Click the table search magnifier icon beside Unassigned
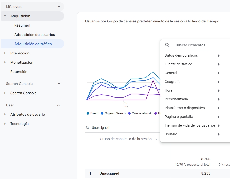The image size is (230, 179). tap(88, 128)
